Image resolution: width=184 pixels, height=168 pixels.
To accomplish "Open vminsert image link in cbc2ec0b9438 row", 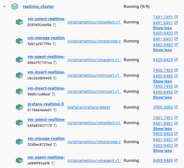I will pyautogui.click(x=94, y=75).
